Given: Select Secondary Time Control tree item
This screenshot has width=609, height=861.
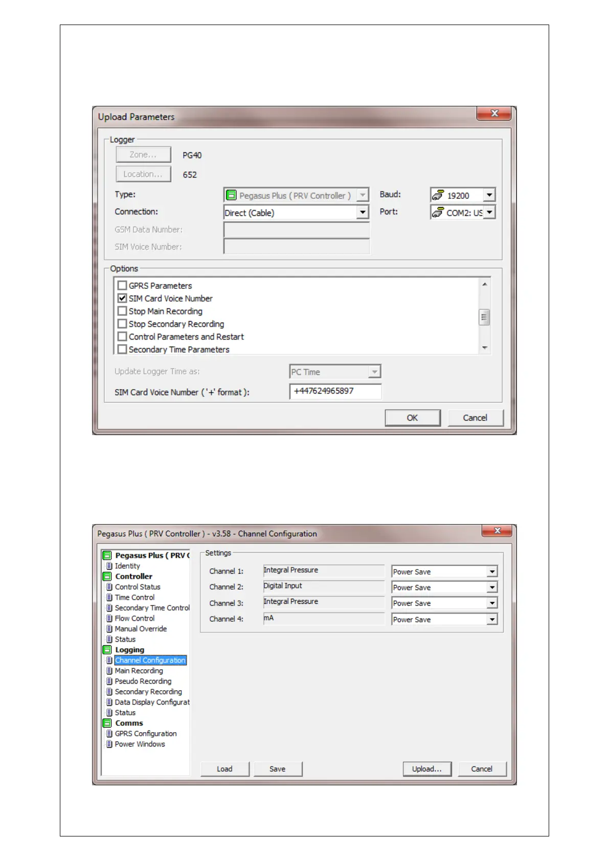Looking at the screenshot, I should tap(152, 608).
